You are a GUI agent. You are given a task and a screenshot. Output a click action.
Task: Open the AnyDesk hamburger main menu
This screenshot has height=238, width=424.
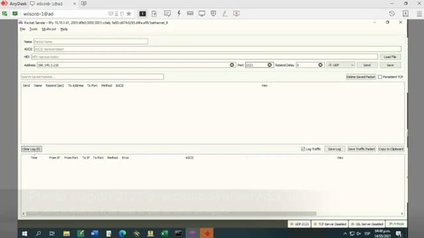pos(419,14)
